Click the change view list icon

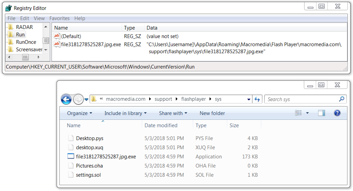(298, 113)
